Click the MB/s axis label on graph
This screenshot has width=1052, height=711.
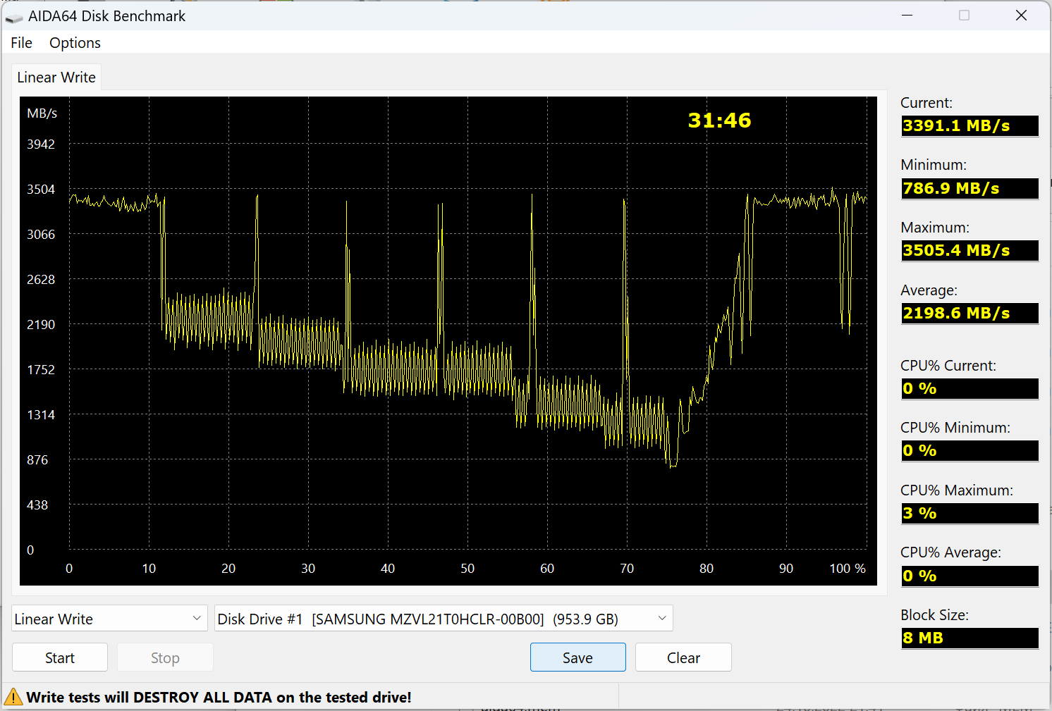pyautogui.click(x=42, y=113)
